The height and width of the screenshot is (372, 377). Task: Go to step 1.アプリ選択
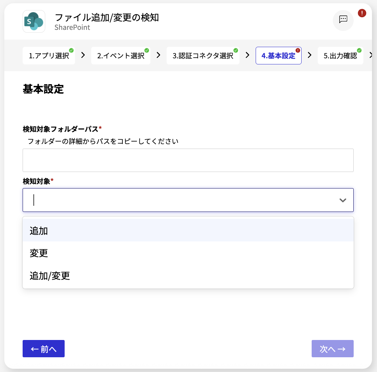[x=49, y=56]
